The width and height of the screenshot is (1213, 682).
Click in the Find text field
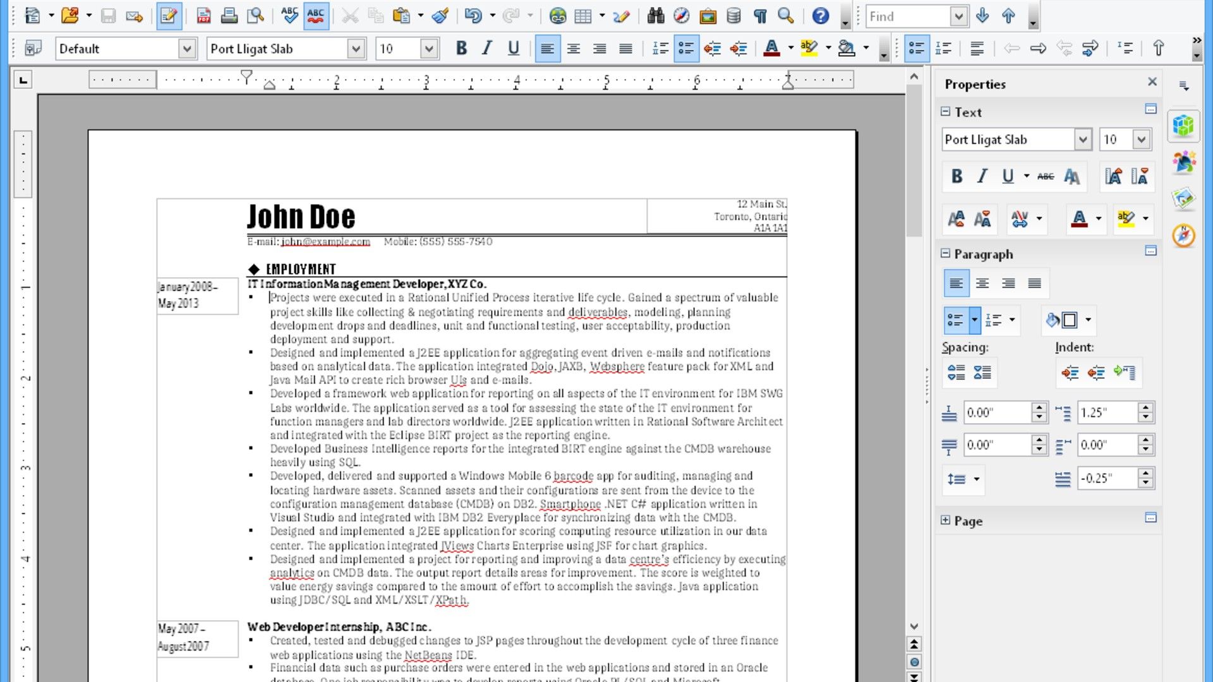(x=908, y=16)
